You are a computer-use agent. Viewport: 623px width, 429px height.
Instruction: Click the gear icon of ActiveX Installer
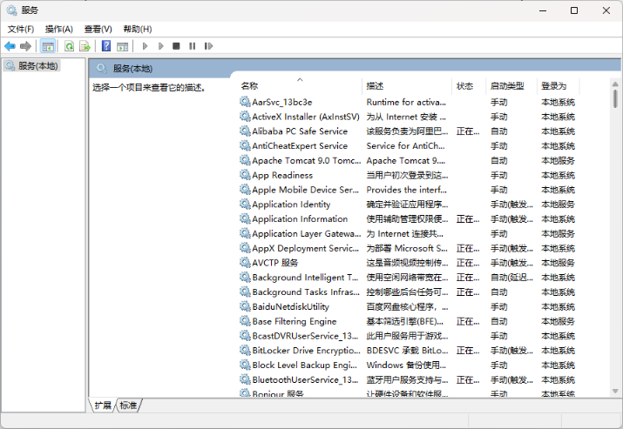245,117
